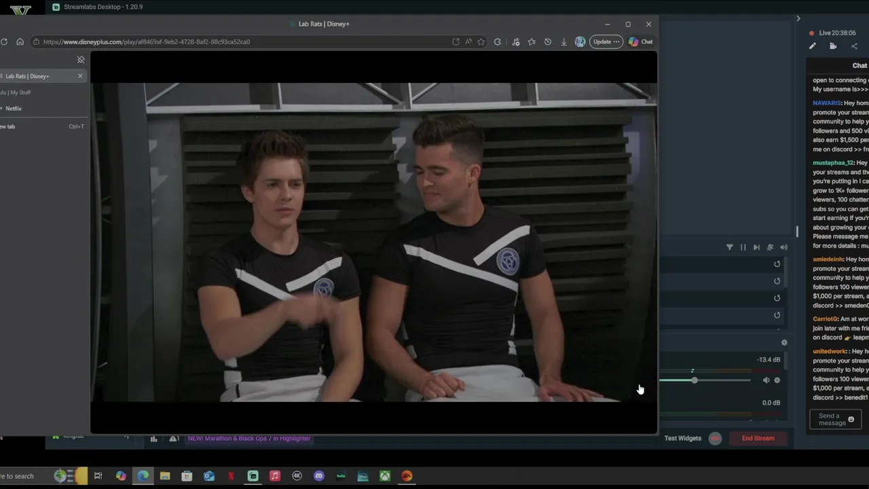Open the Edge profile avatar
869x489 pixels.
[x=580, y=41]
